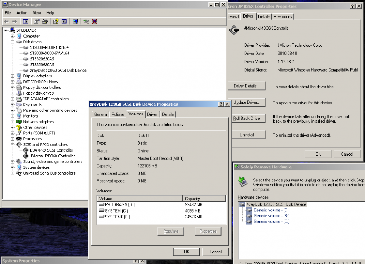Viewport: 365px width, 264px height.
Task: Expand the Display adapters node
Action: (12, 76)
